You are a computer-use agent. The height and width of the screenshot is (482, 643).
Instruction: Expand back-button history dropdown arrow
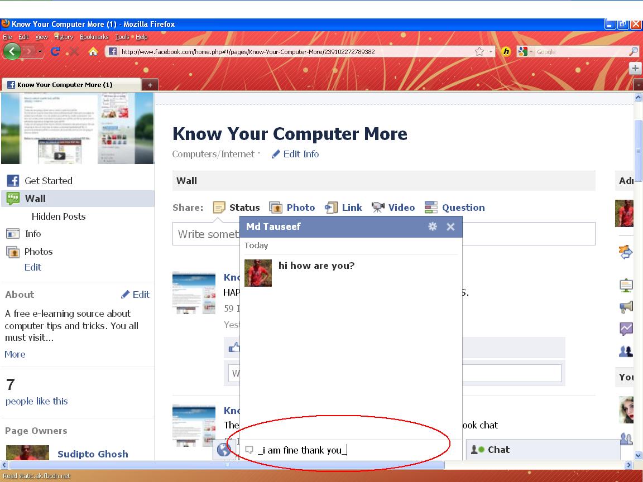(39, 51)
